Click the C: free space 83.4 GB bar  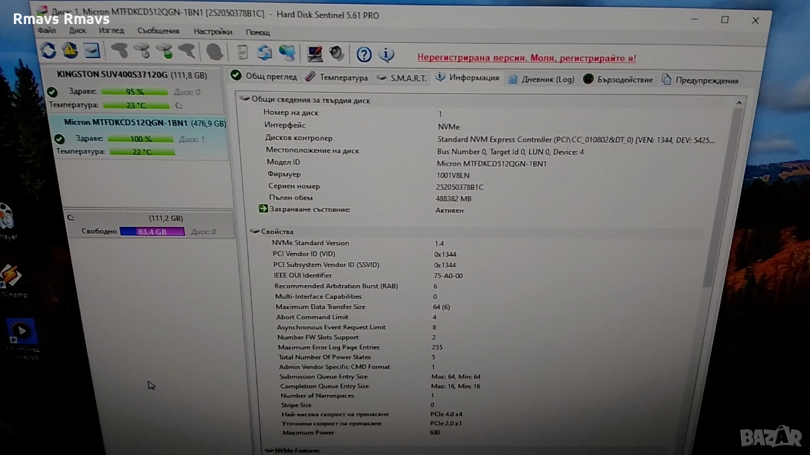click(152, 232)
